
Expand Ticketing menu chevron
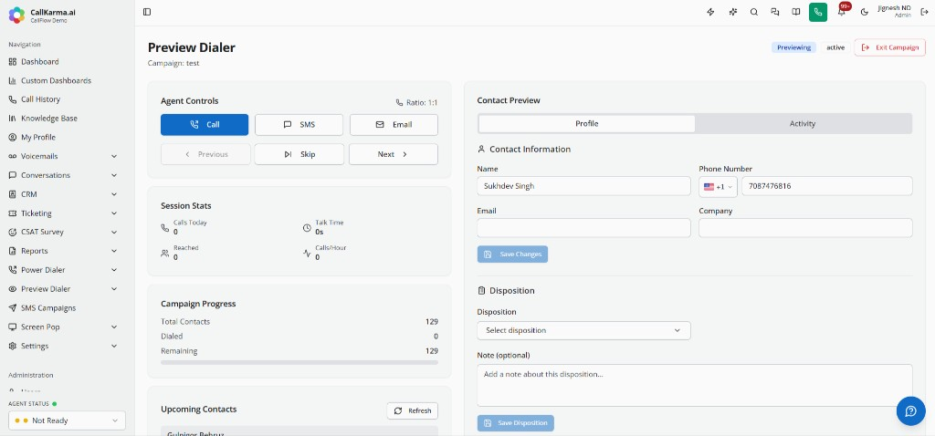(x=114, y=213)
